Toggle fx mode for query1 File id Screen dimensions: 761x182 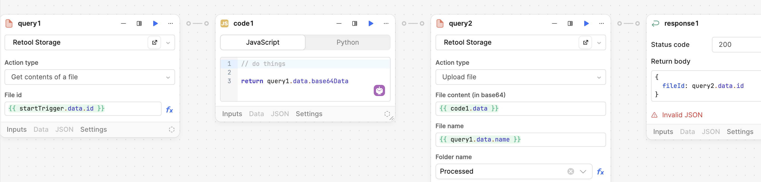(169, 110)
